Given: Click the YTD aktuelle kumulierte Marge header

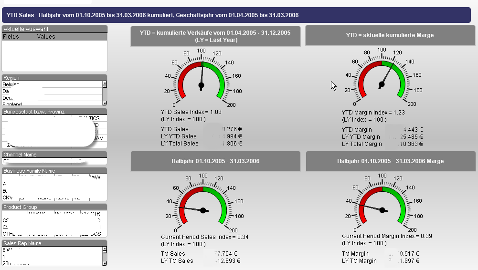Looking at the screenshot, I should 390,35.
